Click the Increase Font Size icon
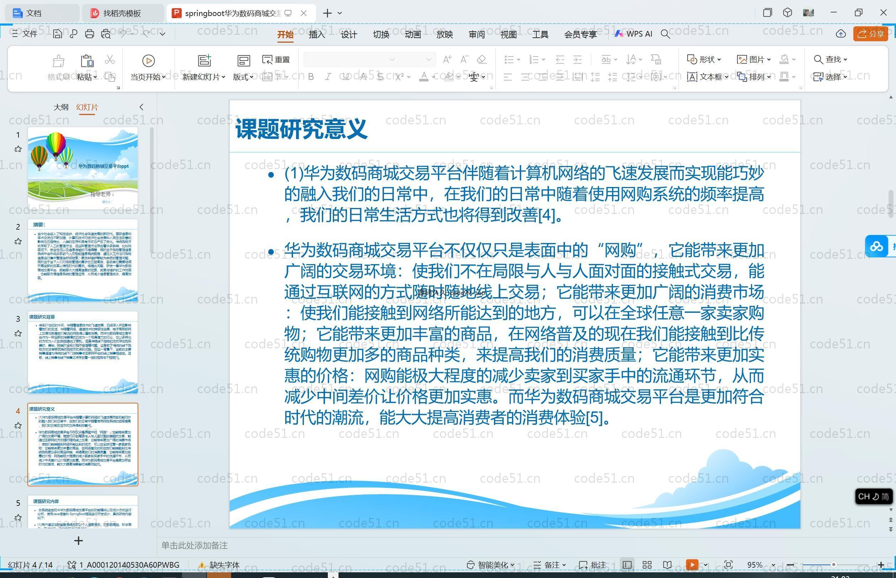The image size is (896, 578). [x=447, y=59]
